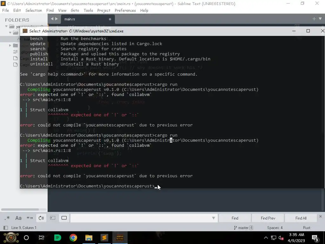This screenshot has height=244, width=325.
Task: Click the .gitignore file icon
Action: tap(15, 52)
